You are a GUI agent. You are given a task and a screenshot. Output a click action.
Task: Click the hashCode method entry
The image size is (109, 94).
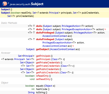[x=42, y=89]
